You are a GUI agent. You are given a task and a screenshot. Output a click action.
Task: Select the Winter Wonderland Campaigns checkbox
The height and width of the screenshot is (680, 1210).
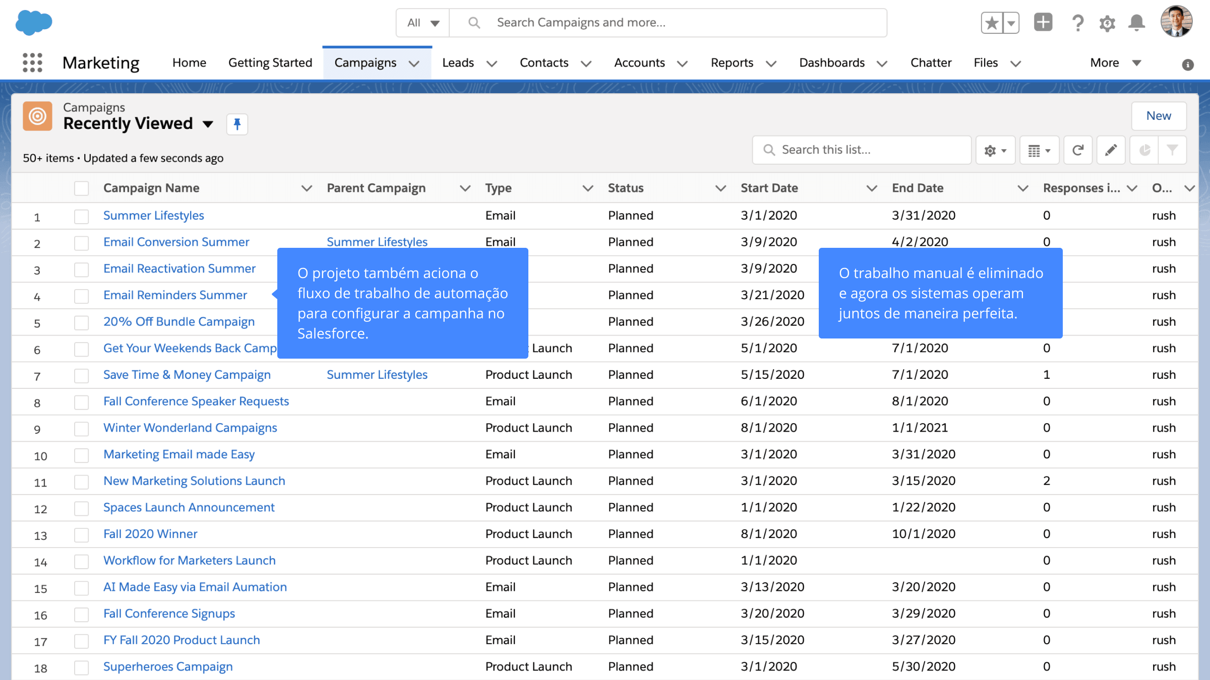tap(81, 429)
